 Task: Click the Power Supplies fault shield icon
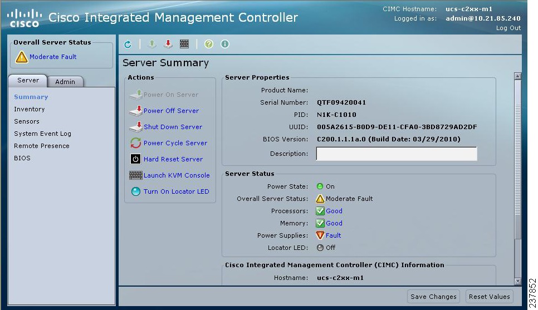320,235
